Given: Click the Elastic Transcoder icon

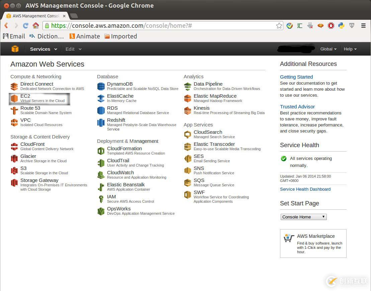Looking at the screenshot, I should tap(188, 147).
